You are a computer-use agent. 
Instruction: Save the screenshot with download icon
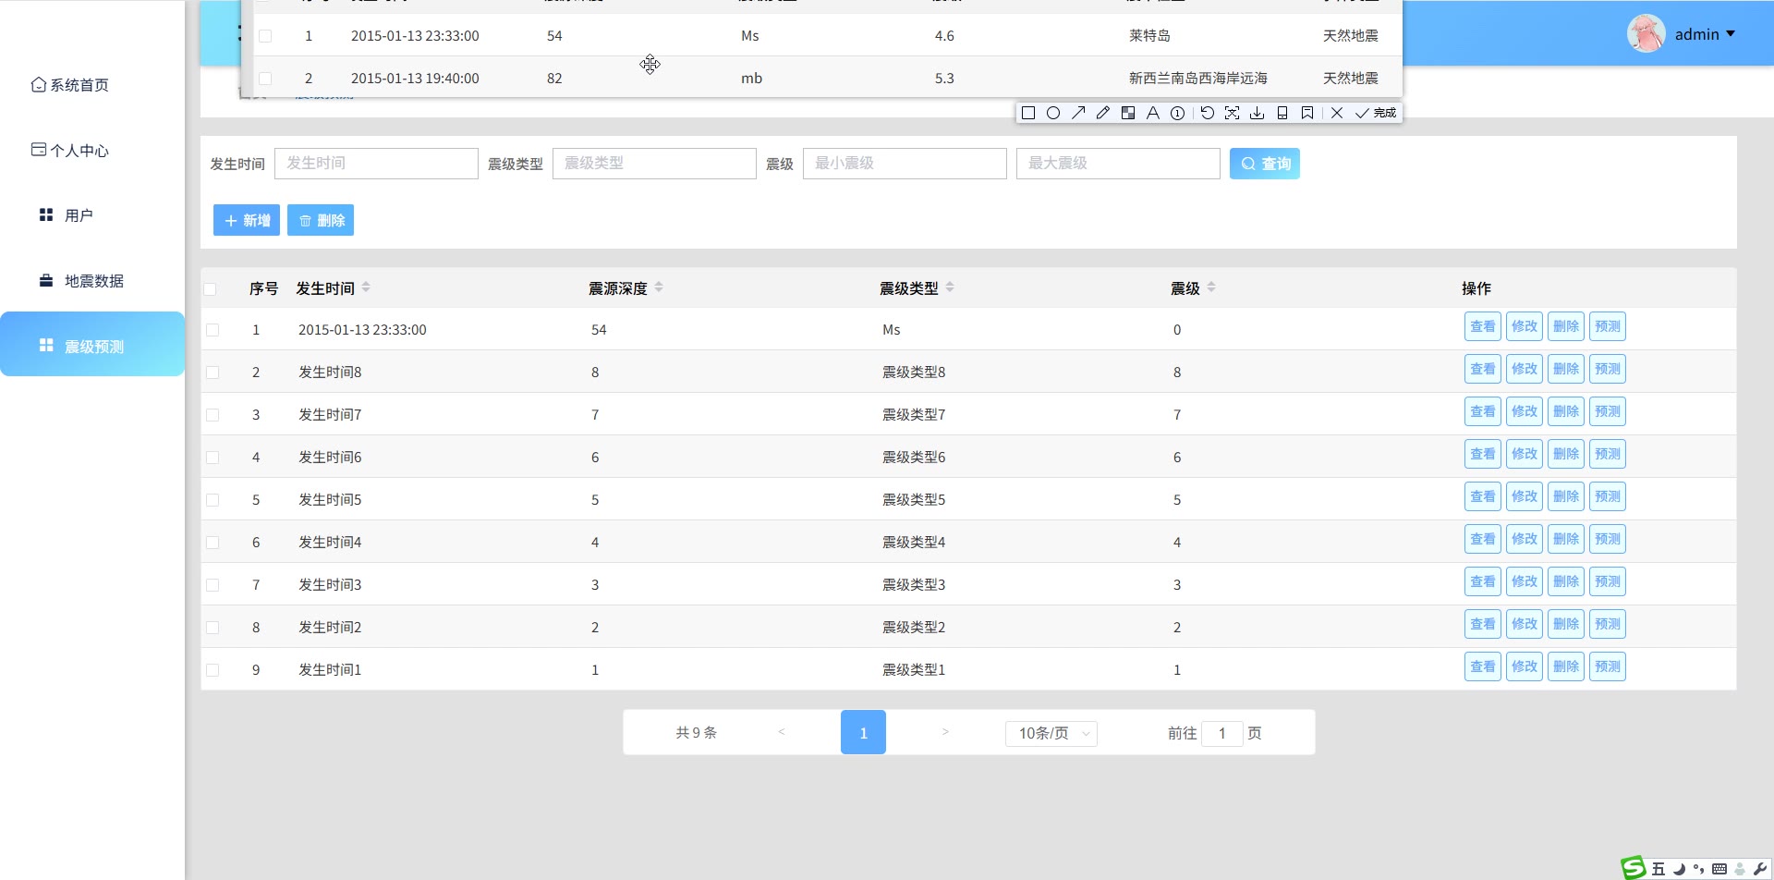pyautogui.click(x=1257, y=113)
